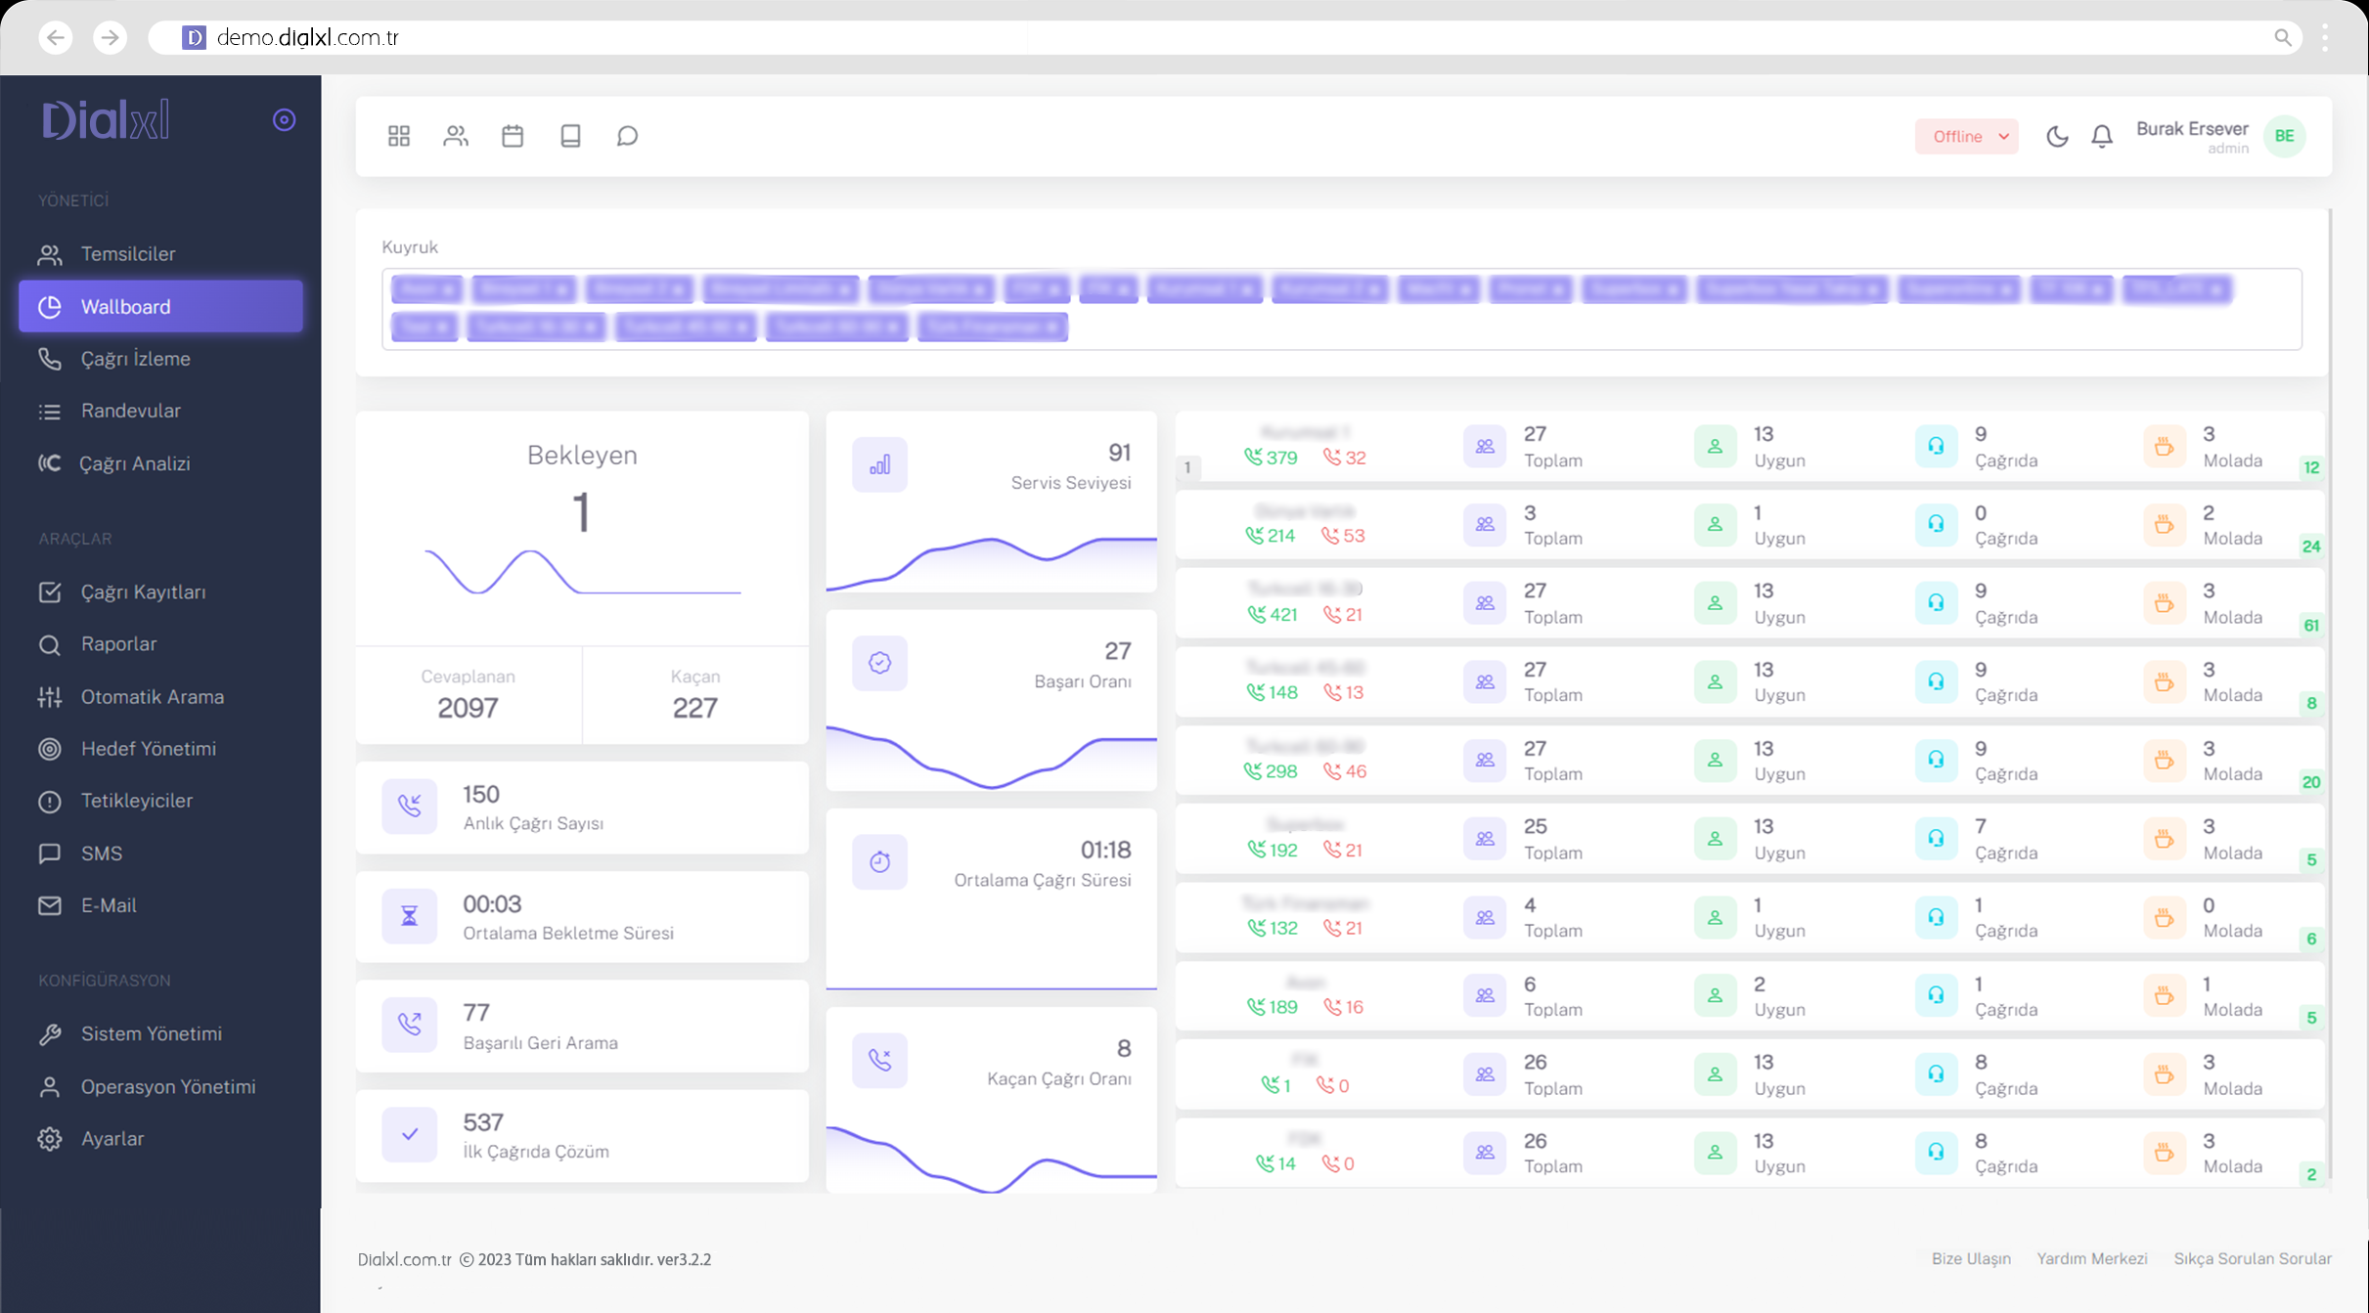
Task: Click the Kaçan value 227
Action: tap(694, 708)
